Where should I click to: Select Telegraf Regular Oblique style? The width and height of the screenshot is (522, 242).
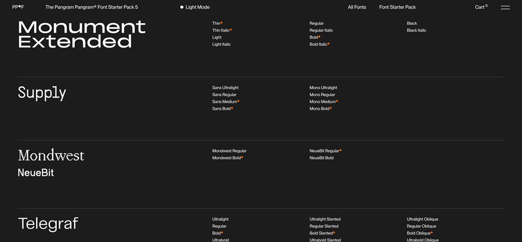click(x=422, y=226)
